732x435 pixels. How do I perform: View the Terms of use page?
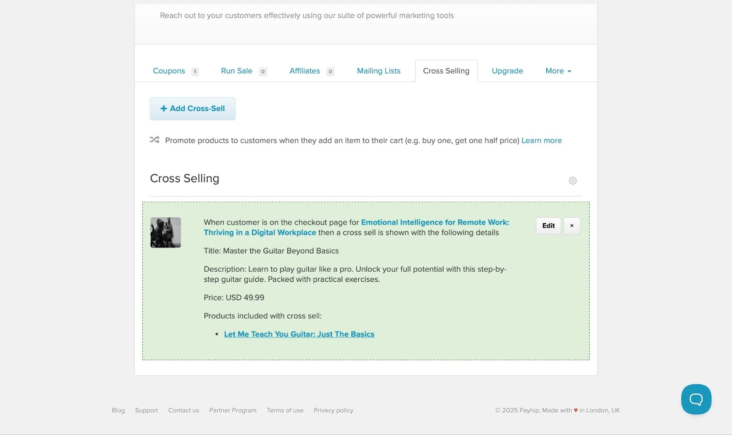pos(285,410)
